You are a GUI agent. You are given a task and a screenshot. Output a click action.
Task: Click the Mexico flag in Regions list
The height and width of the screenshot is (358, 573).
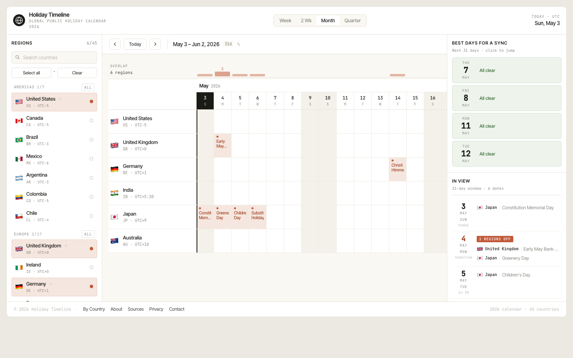click(x=19, y=159)
